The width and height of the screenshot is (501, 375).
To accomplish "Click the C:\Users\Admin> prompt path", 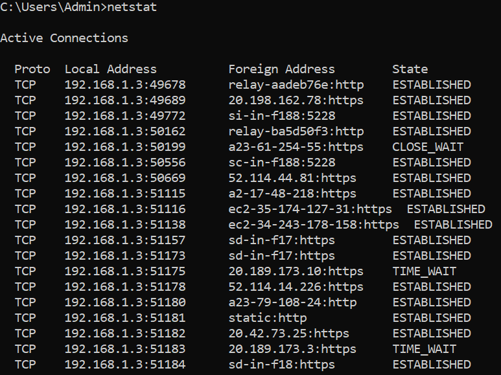I will [54, 7].
